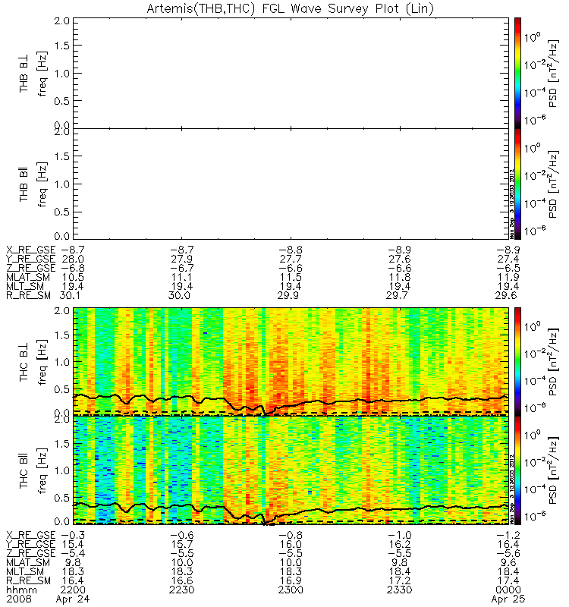Click the THC Z_RE_GSE value "-5.6"

pos(508,553)
